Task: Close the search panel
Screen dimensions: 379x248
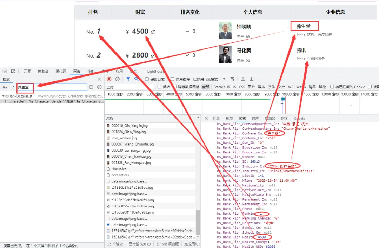Action: (x=99, y=79)
